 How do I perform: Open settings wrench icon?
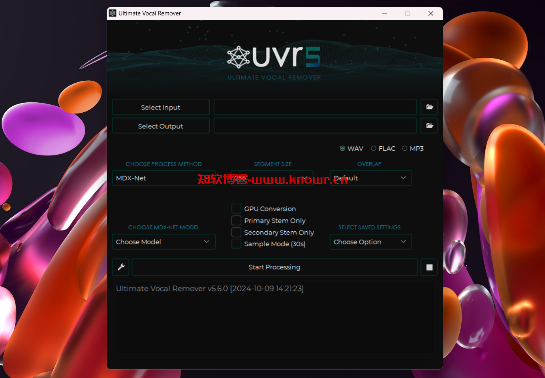pyautogui.click(x=121, y=267)
